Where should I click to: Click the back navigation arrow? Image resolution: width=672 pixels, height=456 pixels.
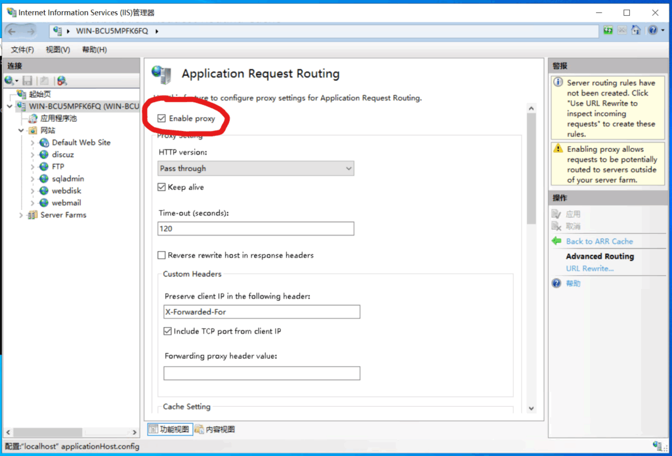[12, 31]
